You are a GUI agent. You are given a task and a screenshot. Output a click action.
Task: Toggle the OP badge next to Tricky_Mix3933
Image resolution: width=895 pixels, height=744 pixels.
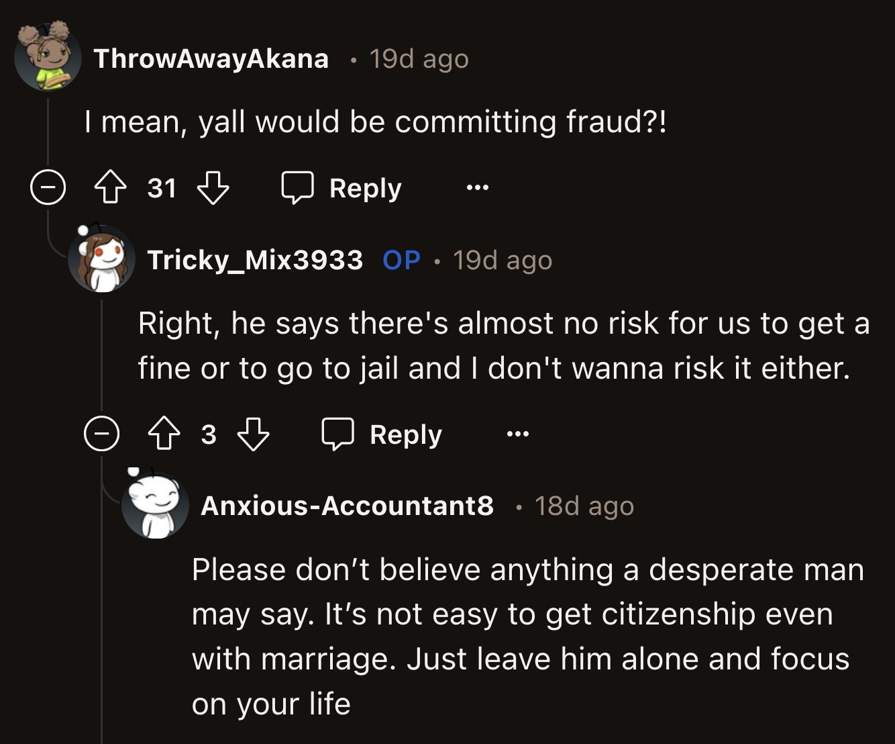pos(401,261)
